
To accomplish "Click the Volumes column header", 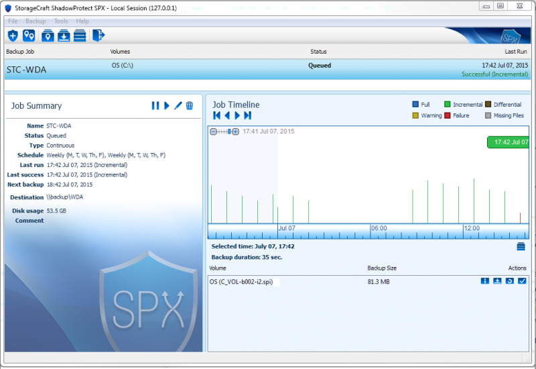I will pos(120,52).
